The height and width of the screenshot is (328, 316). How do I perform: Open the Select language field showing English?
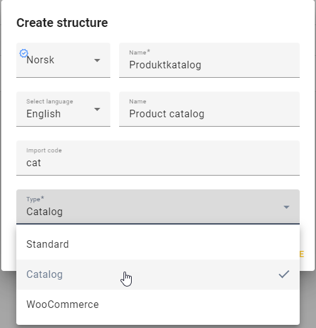click(x=63, y=109)
